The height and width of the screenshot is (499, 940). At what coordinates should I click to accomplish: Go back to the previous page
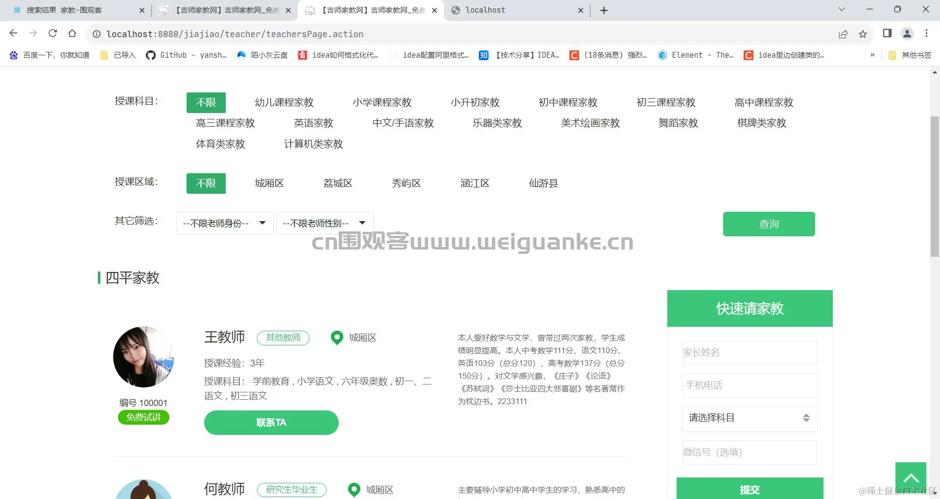pyautogui.click(x=14, y=33)
